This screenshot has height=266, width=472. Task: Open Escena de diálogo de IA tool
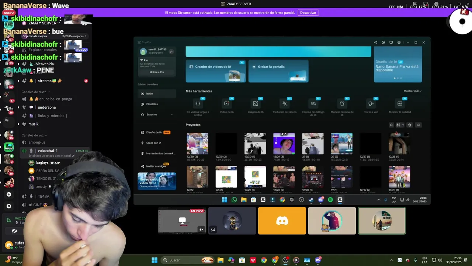click(x=313, y=108)
